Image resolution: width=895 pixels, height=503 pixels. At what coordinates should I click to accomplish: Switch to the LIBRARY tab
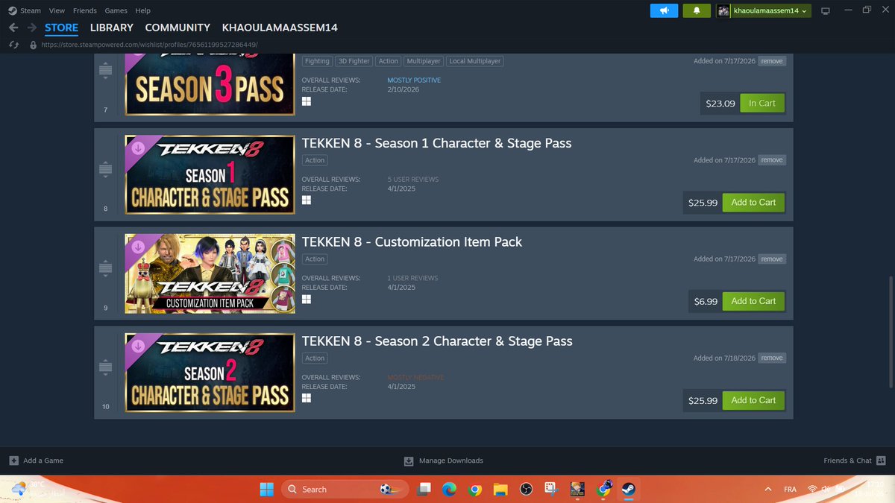[112, 28]
